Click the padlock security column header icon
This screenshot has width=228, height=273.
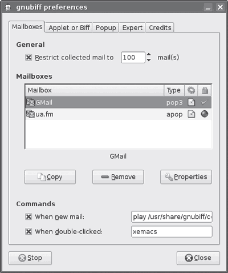[205, 90]
